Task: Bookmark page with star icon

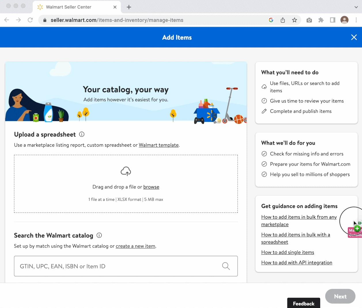Action: (294, 20)
